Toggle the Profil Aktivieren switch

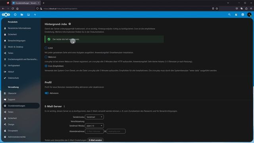(47, 93)
